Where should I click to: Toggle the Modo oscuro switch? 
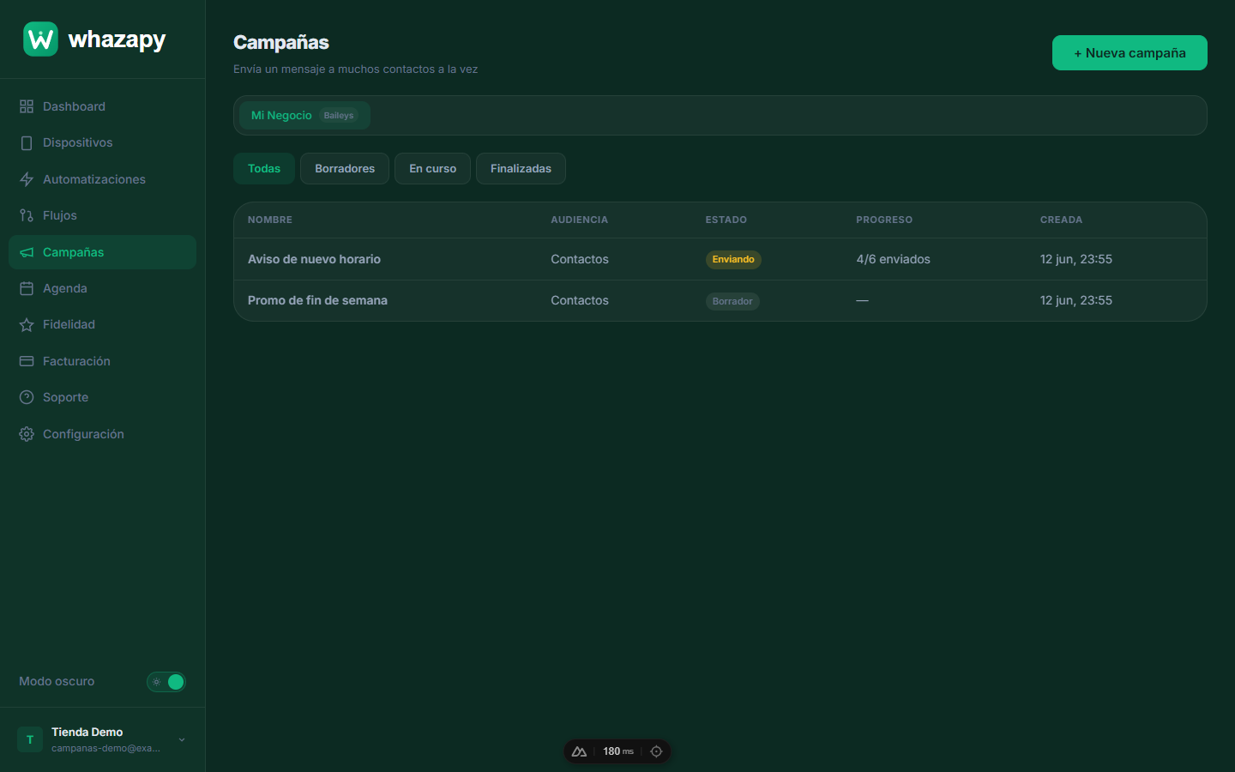(166, 682)
